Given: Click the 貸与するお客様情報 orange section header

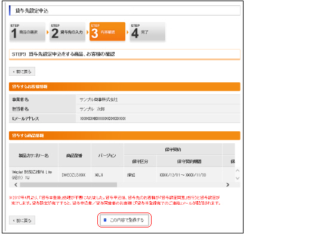Looking at the screenshot, I should click(125, 87).
